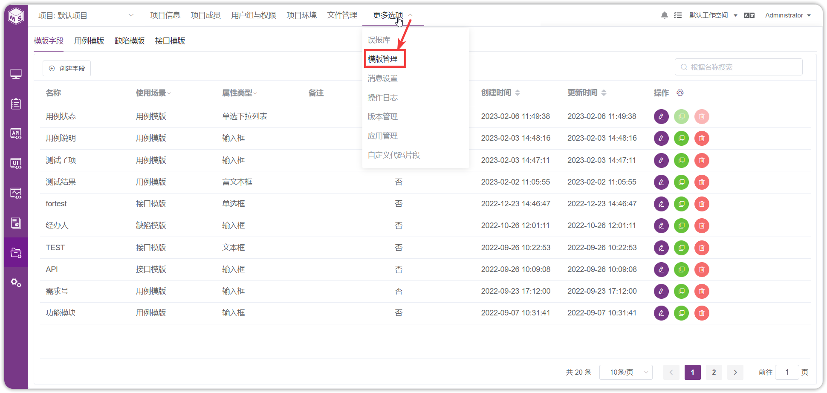827x393 pixels.
Task: Open the 项目信息 nav item
Action: tap(165, 15)
